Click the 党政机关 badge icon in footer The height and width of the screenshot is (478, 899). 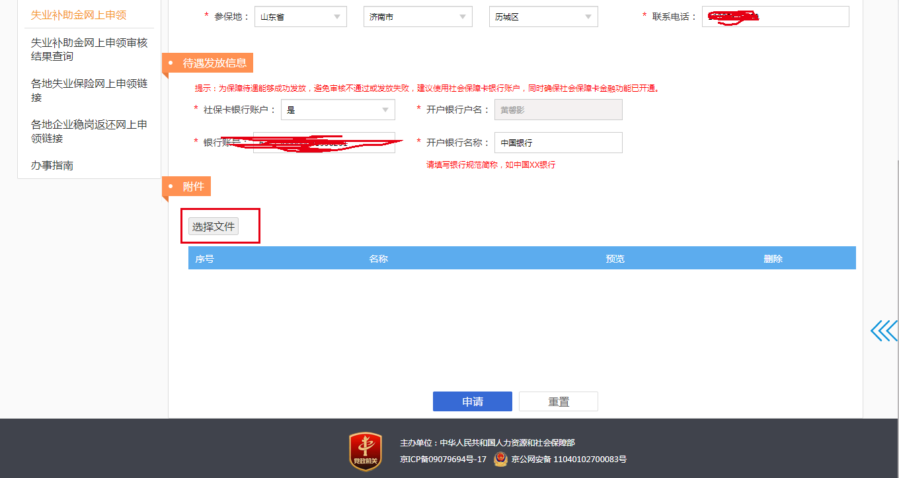(x=365, y=452)
